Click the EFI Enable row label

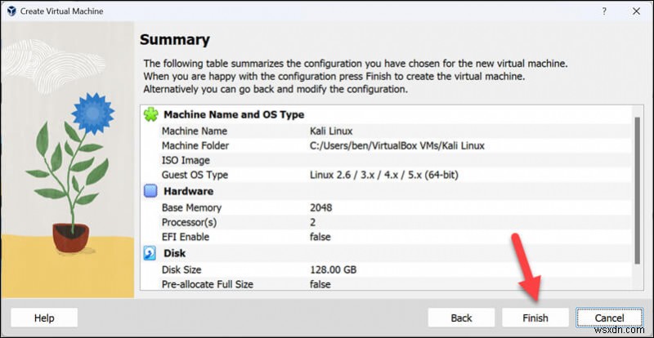186,237
